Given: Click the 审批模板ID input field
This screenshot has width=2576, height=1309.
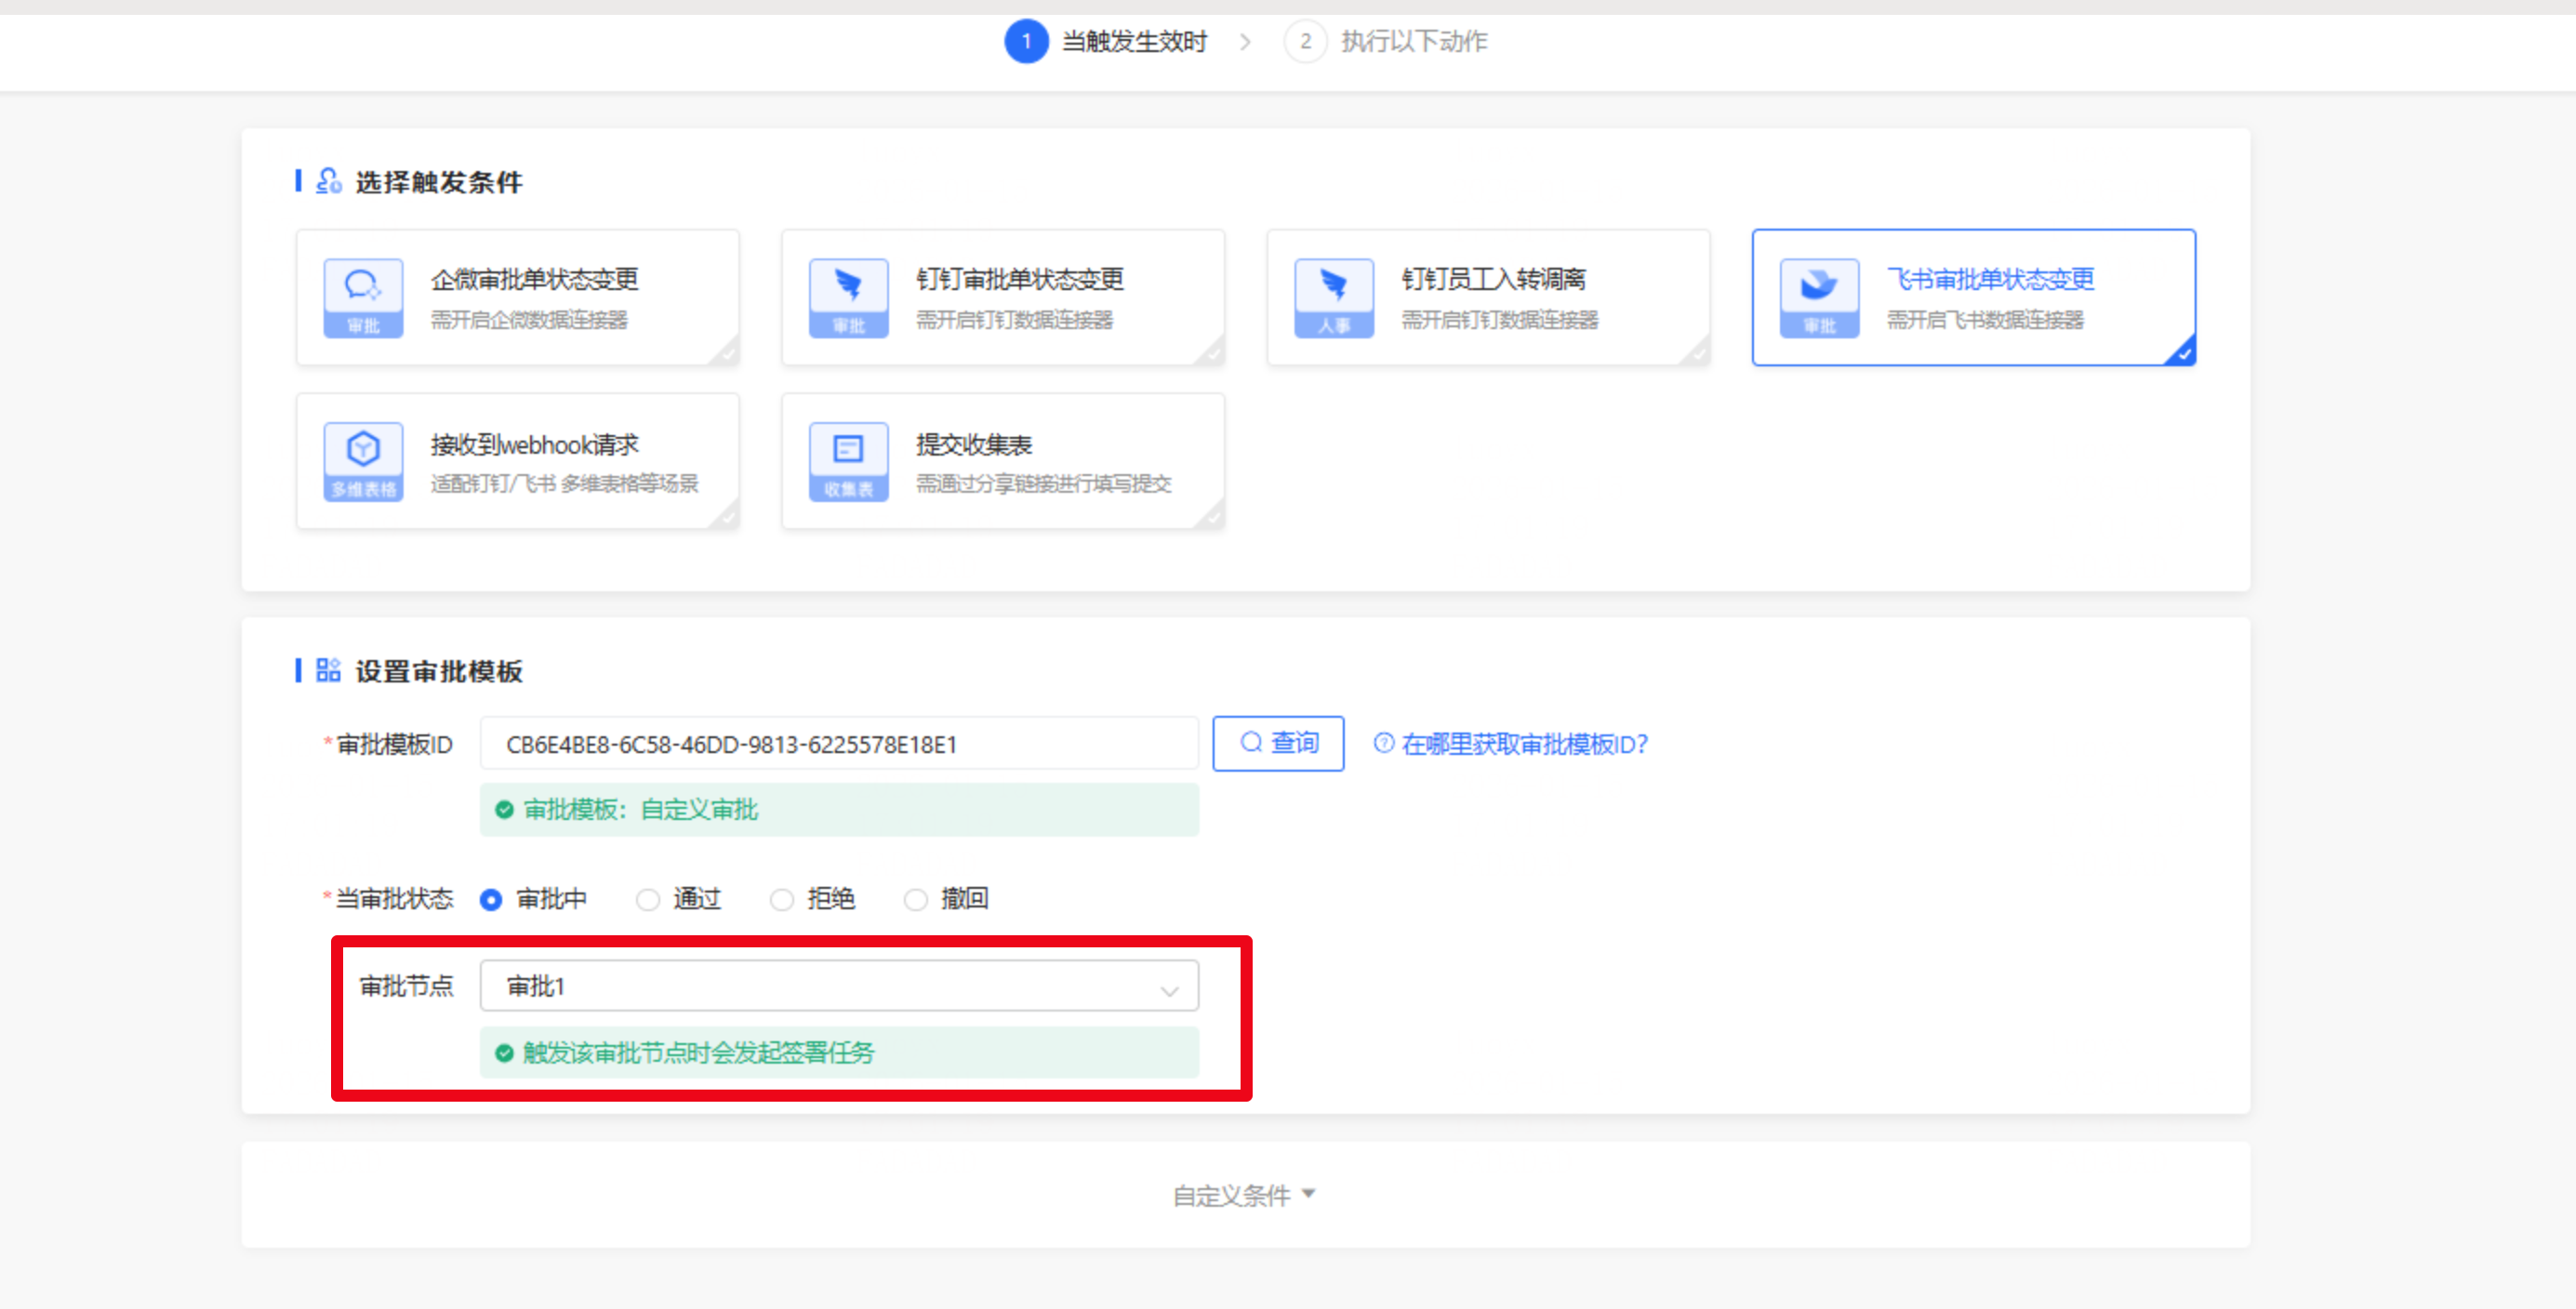Looking at the screenshot, I should (x=838, y=744).
